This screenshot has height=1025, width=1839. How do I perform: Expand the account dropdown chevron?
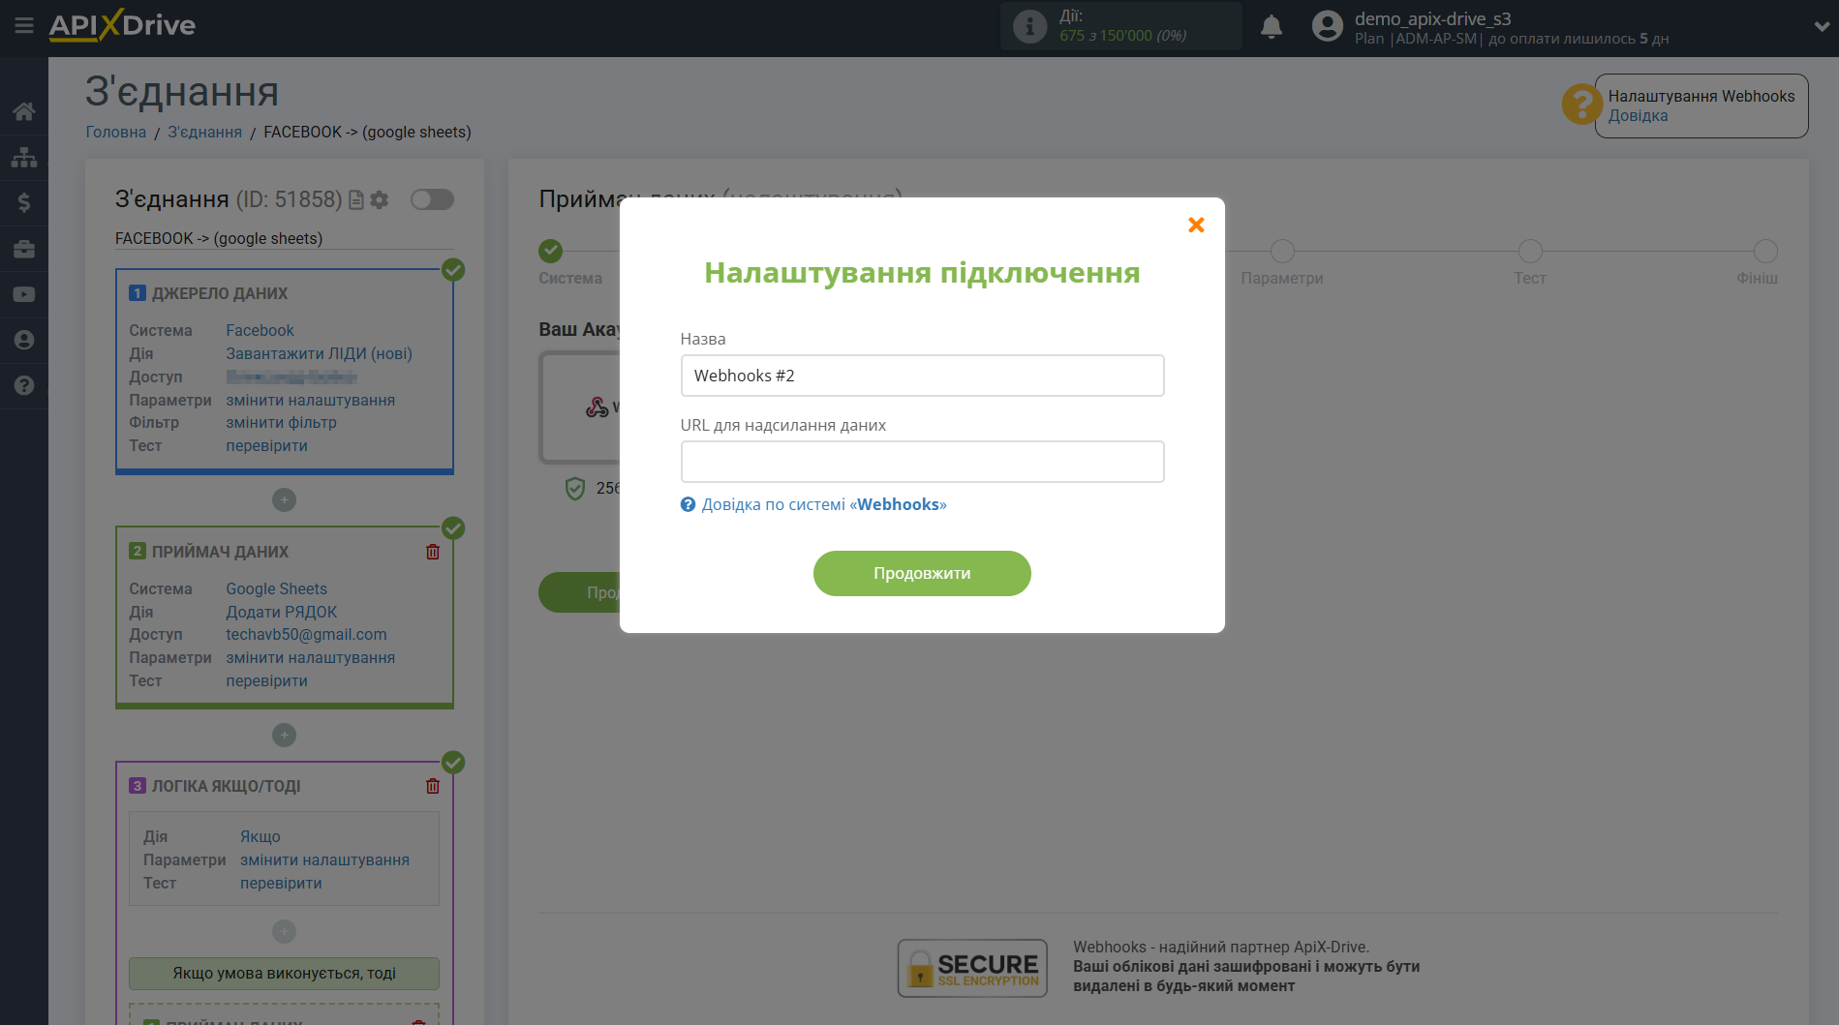tap(1822, 27)
